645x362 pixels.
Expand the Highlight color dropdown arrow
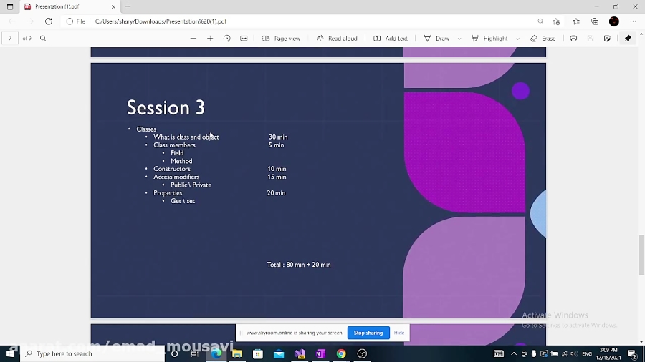pos(518,39)
